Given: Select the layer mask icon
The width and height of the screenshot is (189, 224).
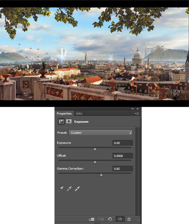Looking at the screenshot, I should click(x=69, y=121).
